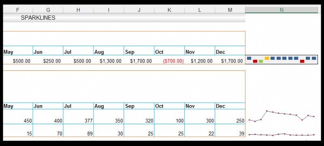Select the 25 value in the Oct column
The height and width of the screenshot is (146, 324).
tap(169, 130)
